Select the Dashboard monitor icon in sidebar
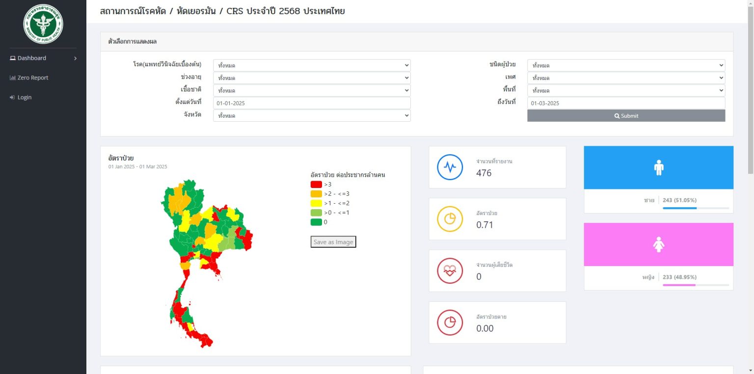Image resolution: width=754 pixels, height=374 pixels. coord(12,58)
